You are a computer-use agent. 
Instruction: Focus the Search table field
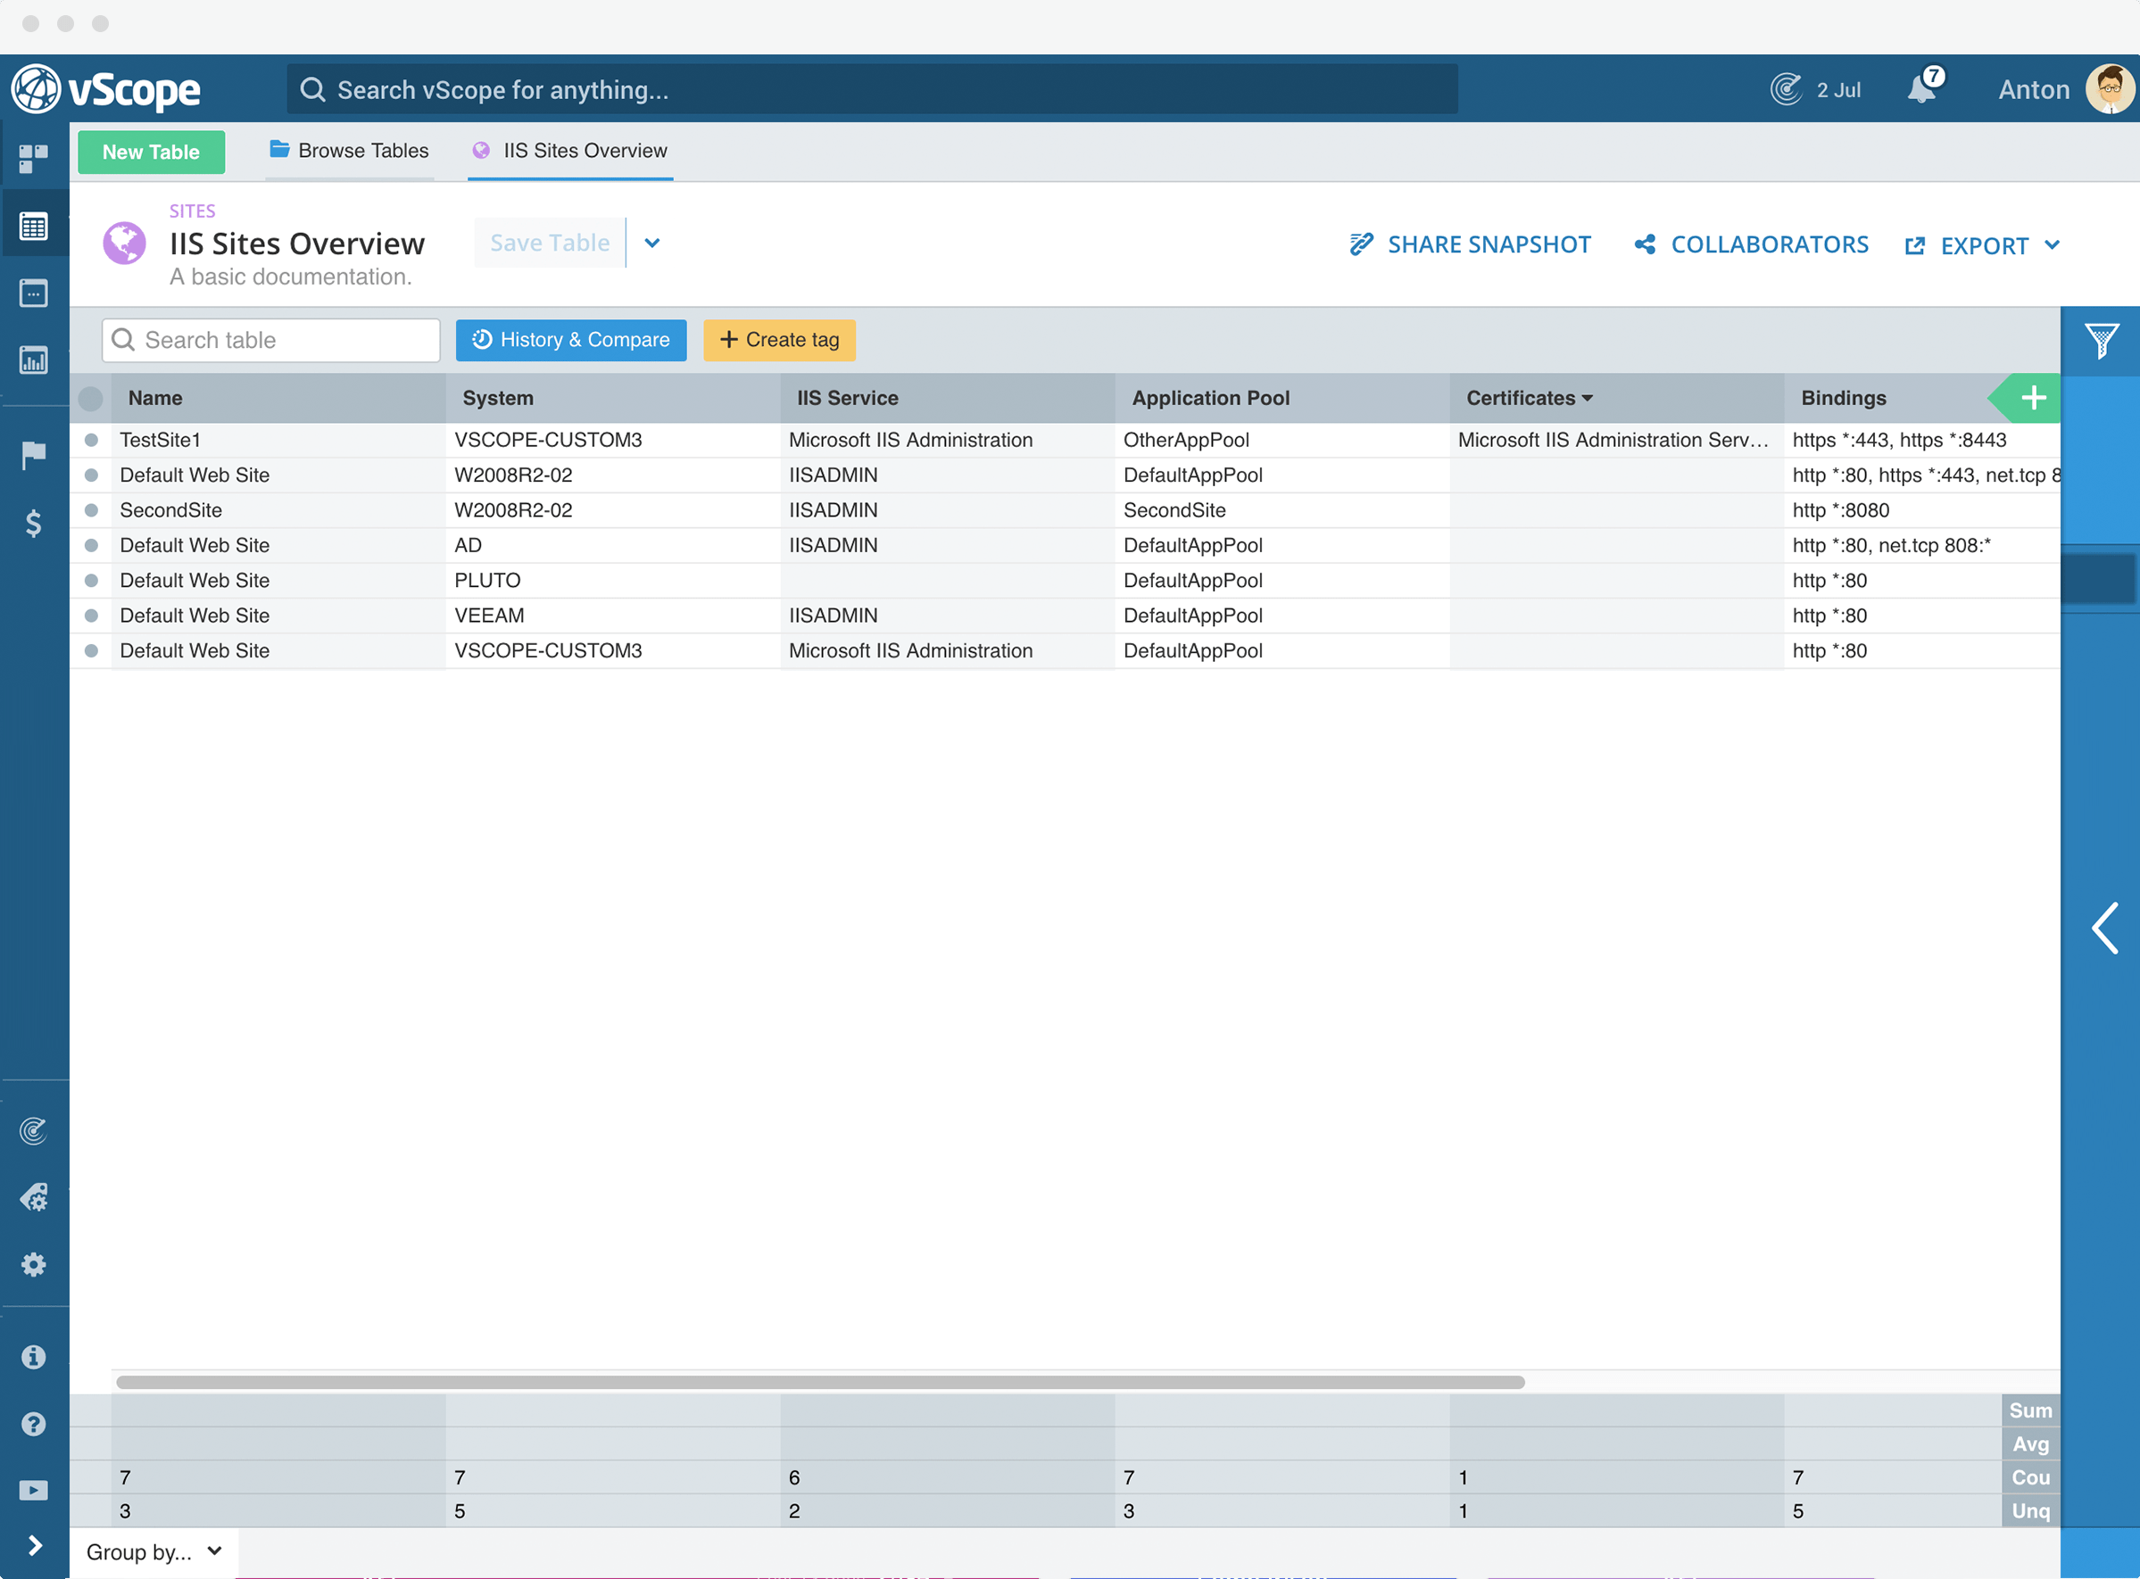click(x=270, y=340)
